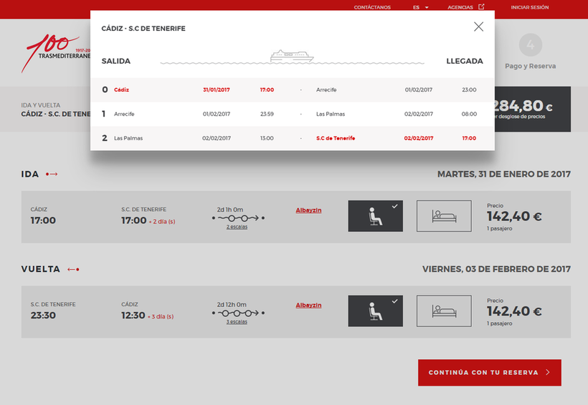Screen dimensions: 588x405
Task: Click Martes, 31 de enero de 2017 heading
Action: tap(504, 174)
